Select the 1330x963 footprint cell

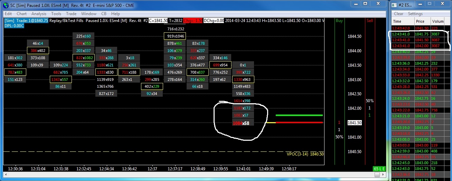[x=244, y=79]
